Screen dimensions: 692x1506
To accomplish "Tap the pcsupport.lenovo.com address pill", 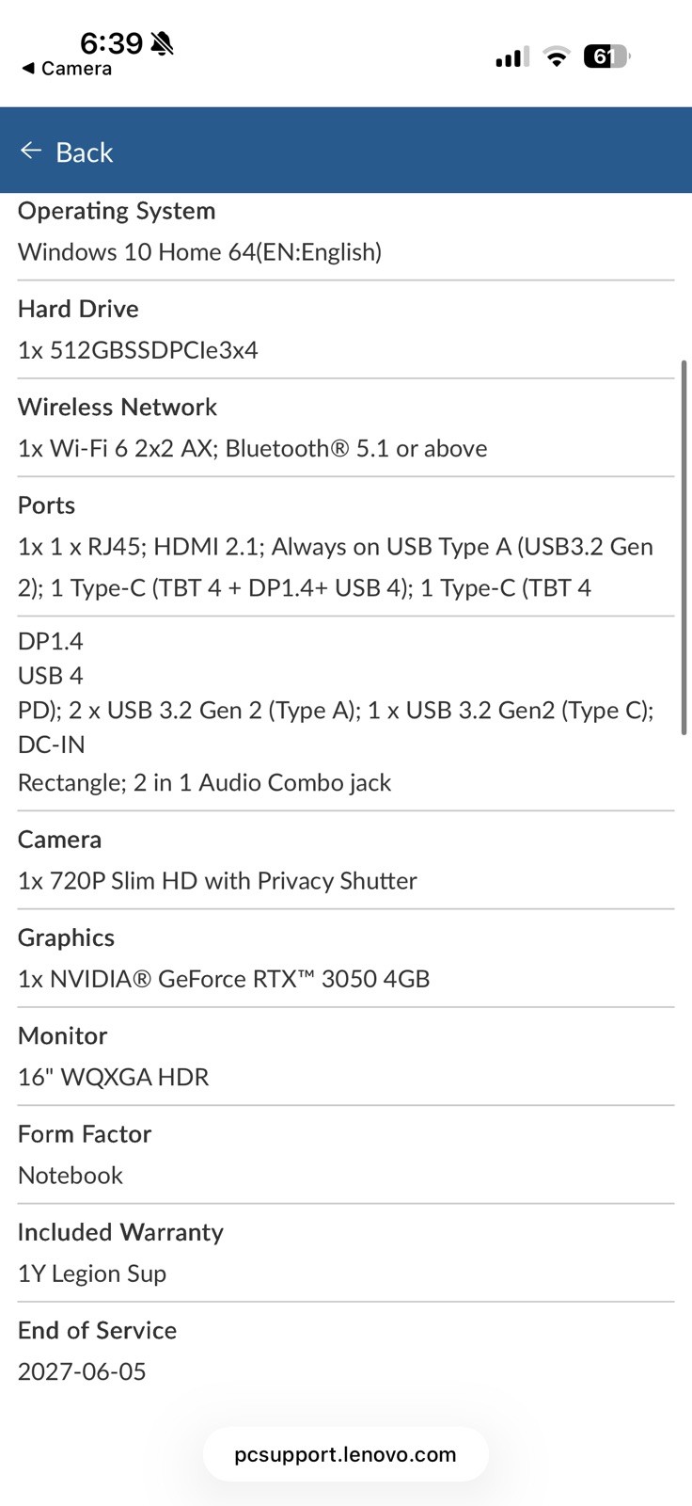I will point(345,1454).
